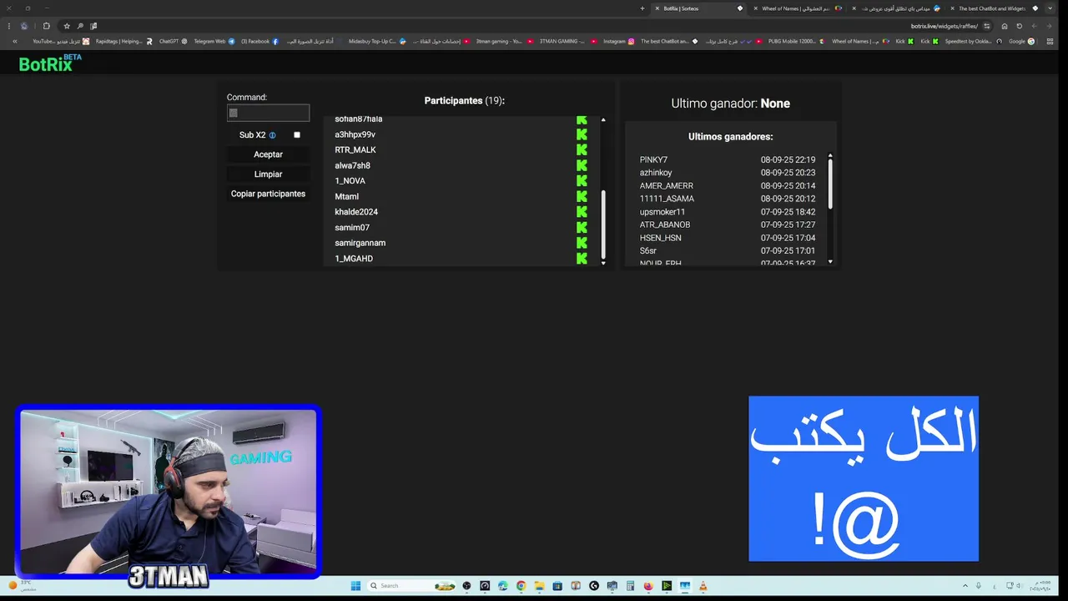
Task: Switch to the Wheel of Names tab
Action: [x=798, y=8]
